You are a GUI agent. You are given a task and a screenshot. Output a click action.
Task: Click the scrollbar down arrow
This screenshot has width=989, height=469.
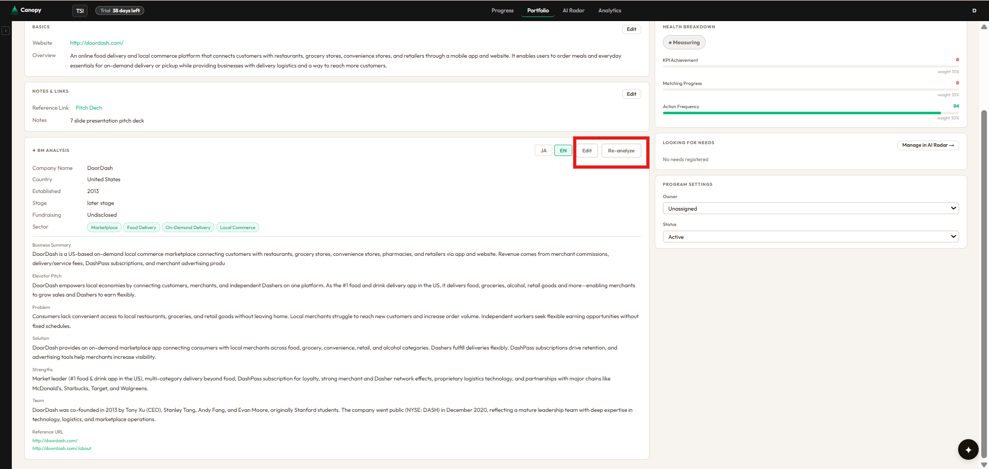click(x=984, y=464)
